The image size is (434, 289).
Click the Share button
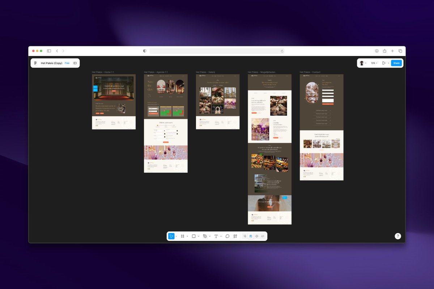pos(396,63)
